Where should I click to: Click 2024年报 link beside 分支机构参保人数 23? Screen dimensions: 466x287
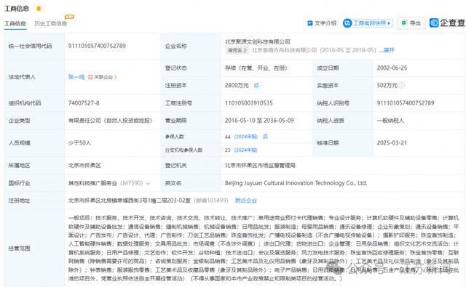[246, 150]
